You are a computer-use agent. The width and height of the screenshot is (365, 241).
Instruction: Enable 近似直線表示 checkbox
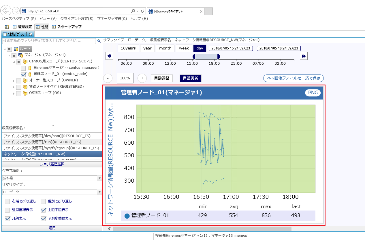[7, 210]
